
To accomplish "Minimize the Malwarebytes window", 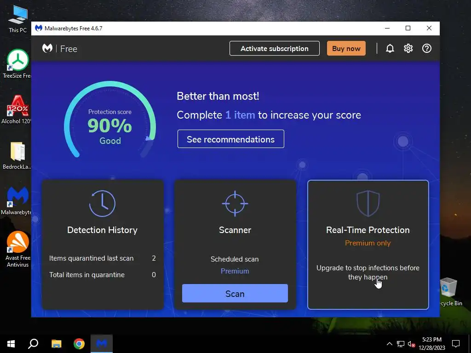I will pos(387,28).
